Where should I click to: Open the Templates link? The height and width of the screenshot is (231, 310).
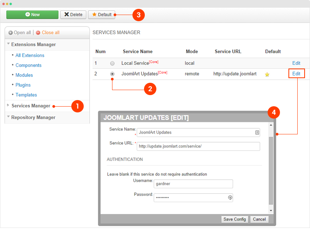click(x=26, y=95)
